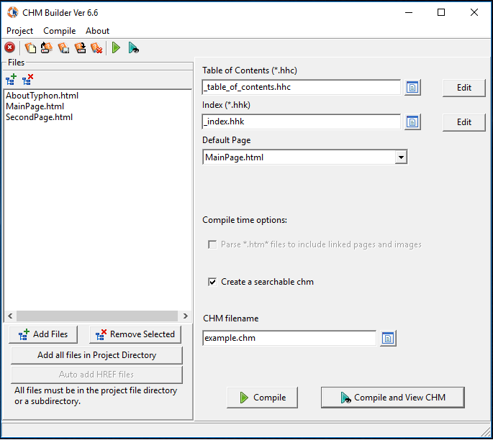This screenshot has height=440, width=493.
Task: Open the Compile menu
Action: tap(60, 31)
